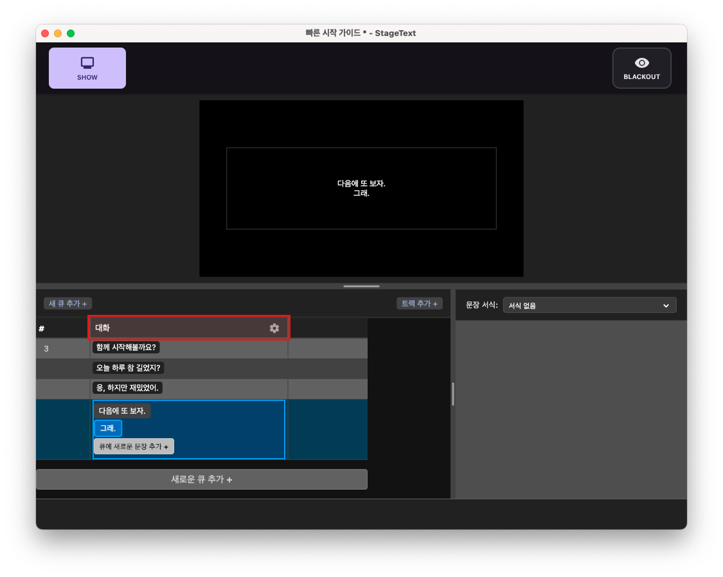The width and height of the screenshot is (723, 577).
Task: Select the highlighted sentence 그래.
Action: click(x=107, y=428)
